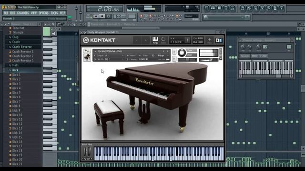Open the Purge dropdown arrow

click(x=167, y=56)
